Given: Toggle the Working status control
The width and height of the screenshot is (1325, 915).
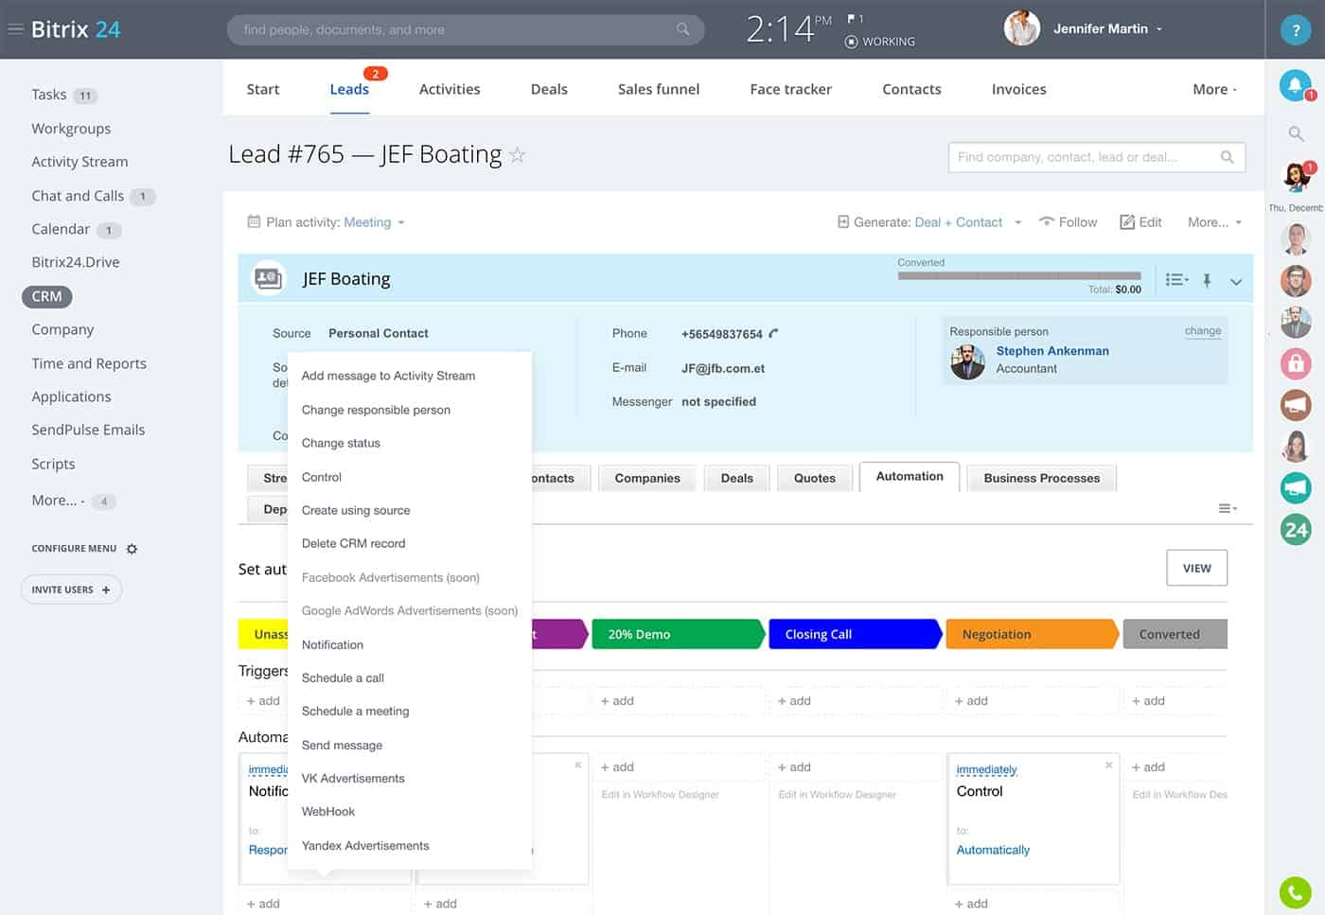Looking at the screenshot, I should pyautogui.click(x=880, y=42).
